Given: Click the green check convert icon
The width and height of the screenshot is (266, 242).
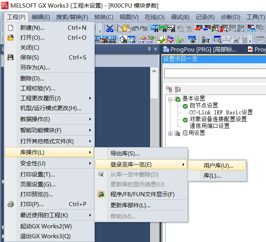Looking at the screenshot, I should 180,39.
